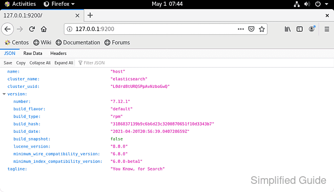Bookmark this page with the star icon
The height and width of the screenshot is (192, 334).
point(262,29)
